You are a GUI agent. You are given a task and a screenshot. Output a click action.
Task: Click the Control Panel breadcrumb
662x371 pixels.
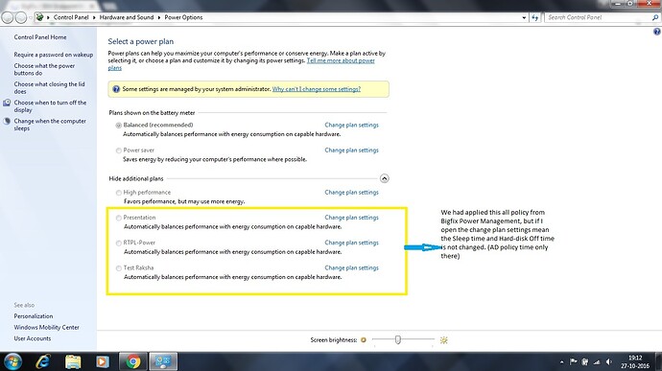tap(71, 17)
